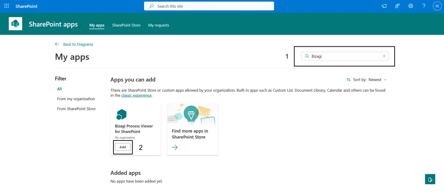Switch to the SharePoint Store tab
The width and height of the screenshot is (444, 193).
(126, 25)
